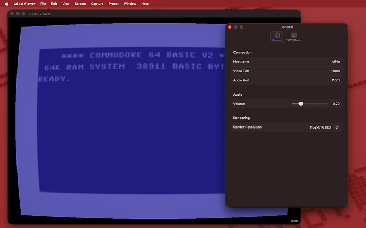366x228 pixels.
Task: Open the File menu
Action: [43, 4]
